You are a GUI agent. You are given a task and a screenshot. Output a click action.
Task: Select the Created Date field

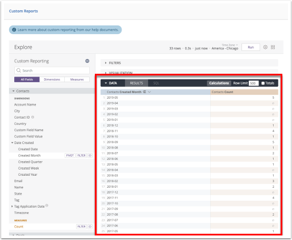28,149
